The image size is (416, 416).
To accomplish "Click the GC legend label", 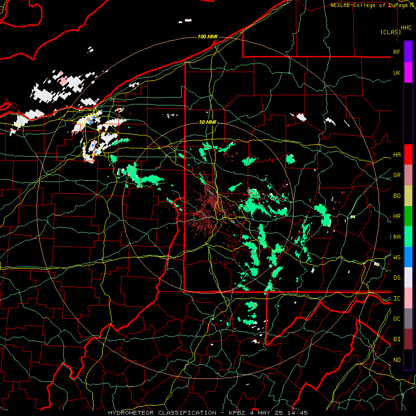I will coord(397,319).
